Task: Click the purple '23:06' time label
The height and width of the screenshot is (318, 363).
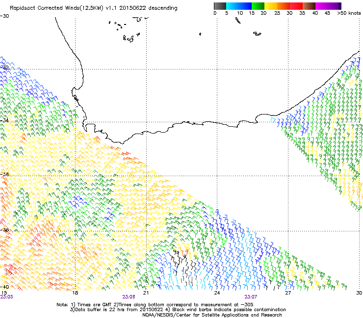Action: coord(129,297)
